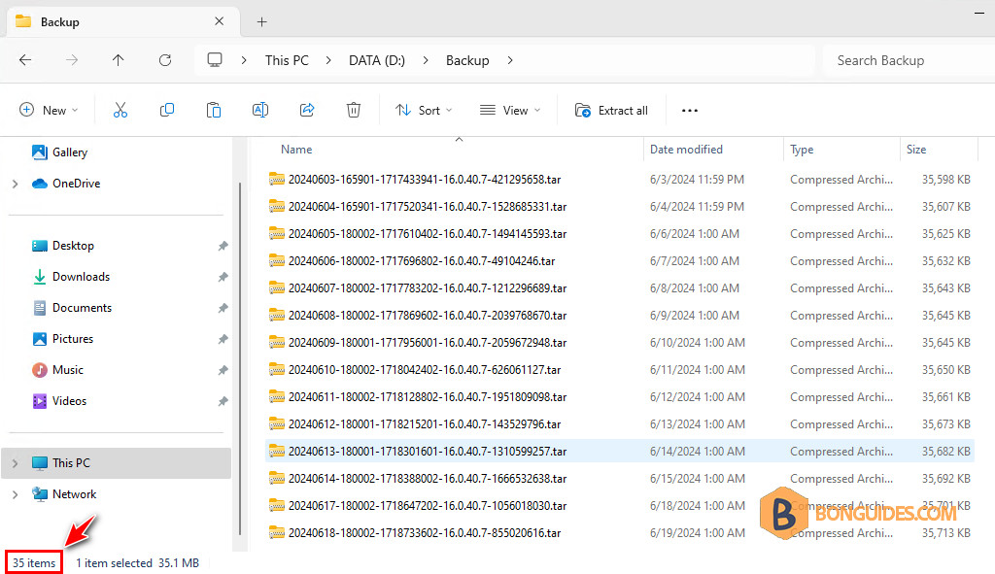Screen dimensions: 995x574
Task: Expand the OneDrive tree node
Action: point(16,184)
